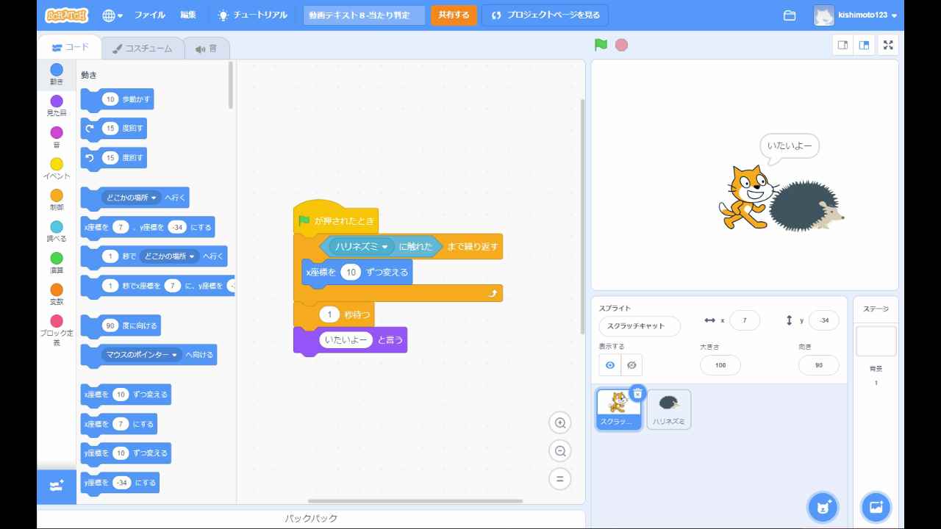Switch to the コスチューム tab
Screen dimensions: 941x529
(142, 48)
